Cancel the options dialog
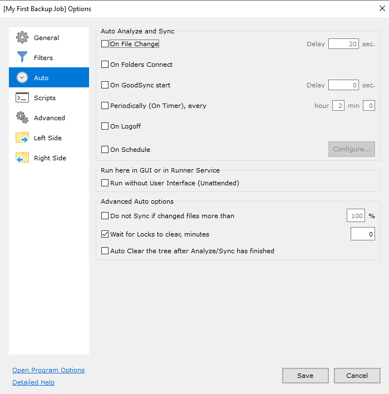This screenshot has height=394, width=389. pyautogui.click(x=357, y=376)
